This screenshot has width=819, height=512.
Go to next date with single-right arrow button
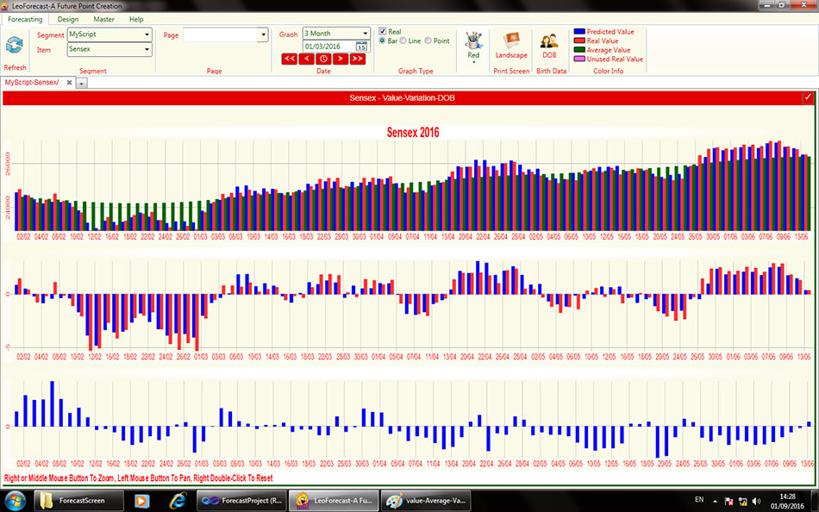[341, 59]
